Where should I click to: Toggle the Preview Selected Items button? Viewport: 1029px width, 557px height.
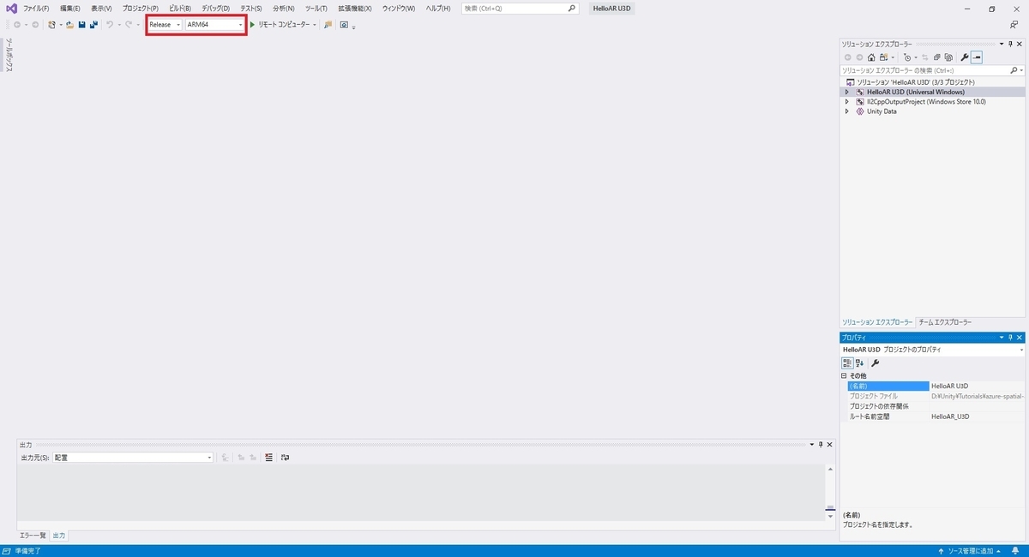pos(977,57)
